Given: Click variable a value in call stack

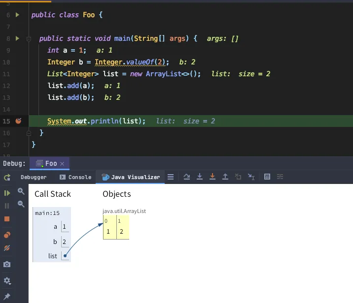Looking at the screenshot, I should click(x=65, y=227).
